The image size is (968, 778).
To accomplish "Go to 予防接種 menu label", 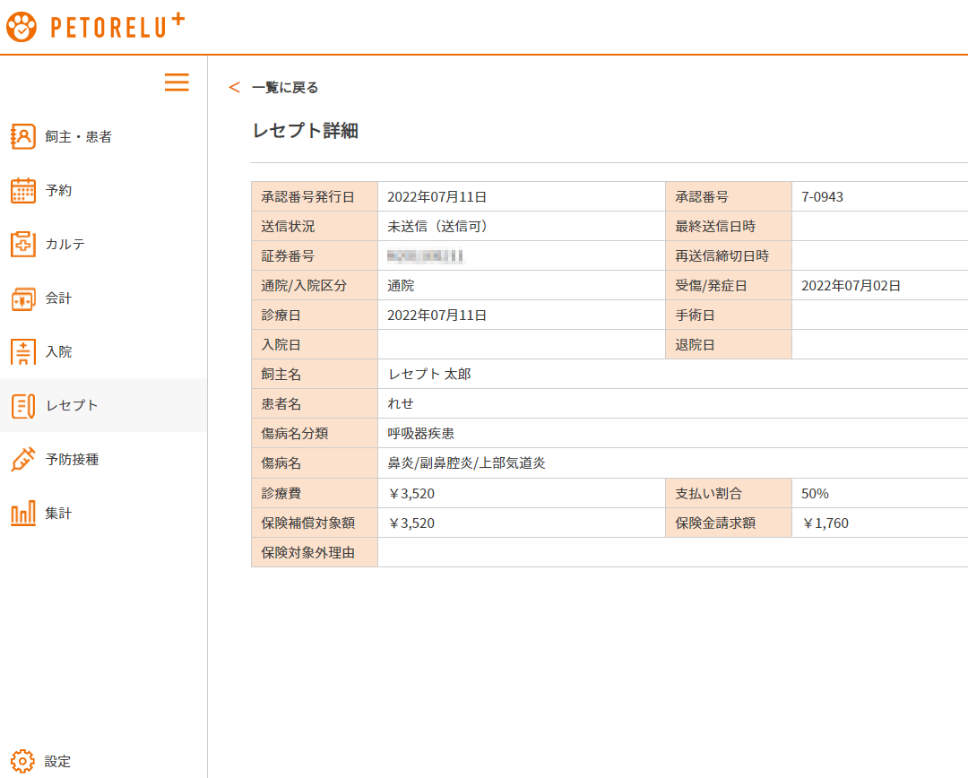I will [73, 460].
